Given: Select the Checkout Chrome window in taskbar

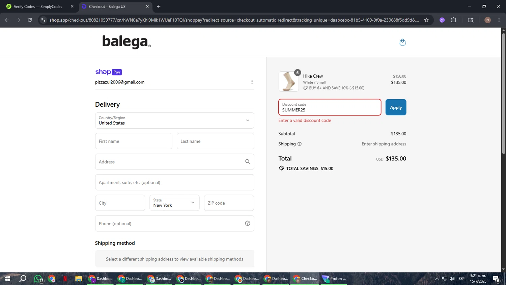Looking at the screenshot, I should (305, 279).
